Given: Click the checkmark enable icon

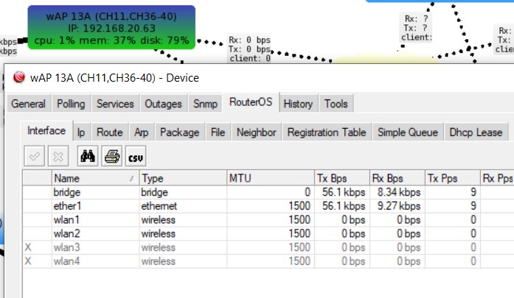Looking at the screenshot, I should pos(34,156).
